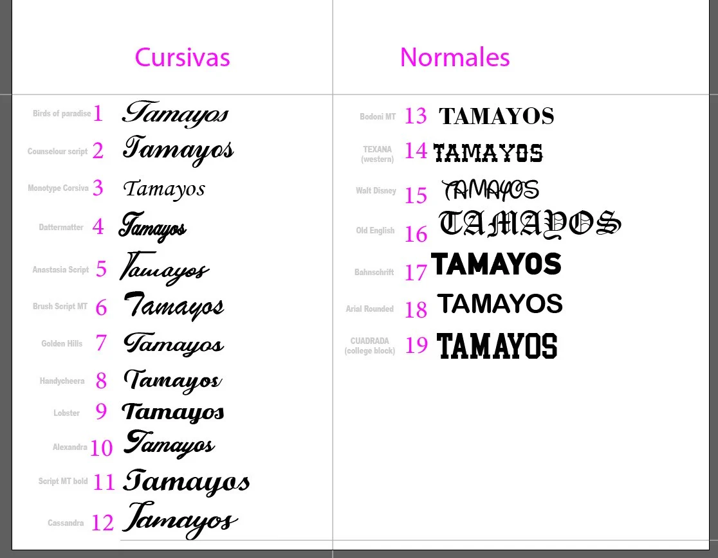
Task: Click the Cursivas heading text
Action: pos(182,57)
